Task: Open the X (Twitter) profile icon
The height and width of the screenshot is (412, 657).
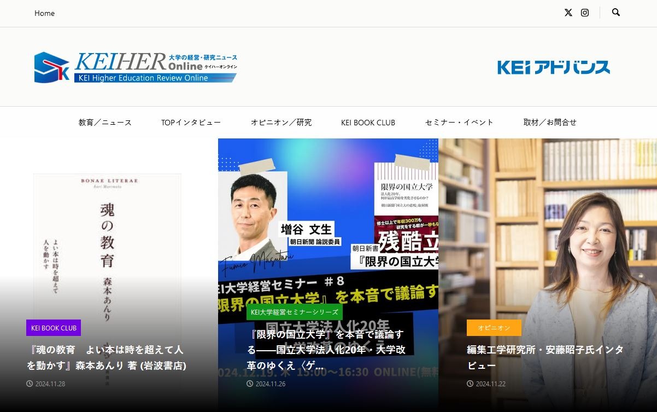Action: (568, 13)
